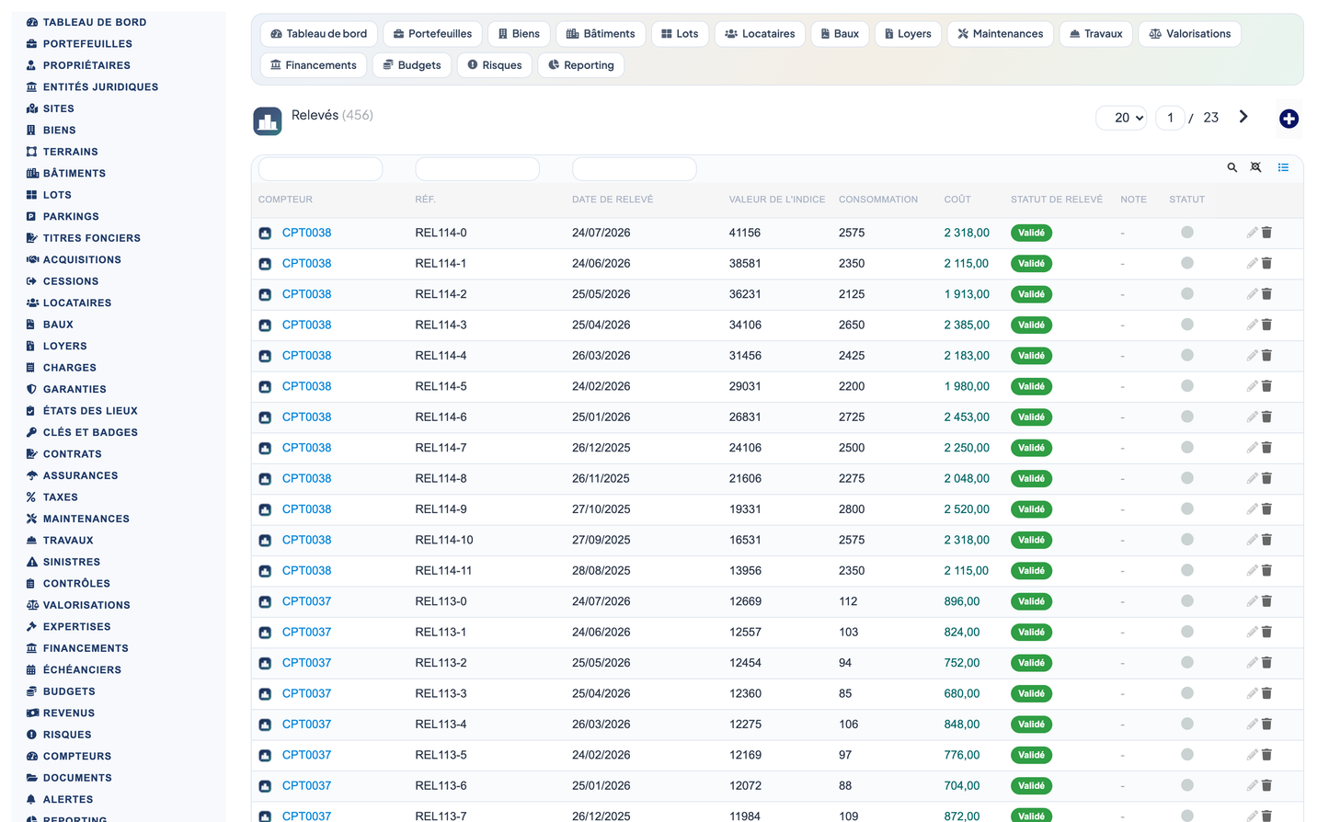This screenshot has height=822, width=1329.
Task: Click Validé badge in REL113-1 row
Action: click(x=1031, y=632)
